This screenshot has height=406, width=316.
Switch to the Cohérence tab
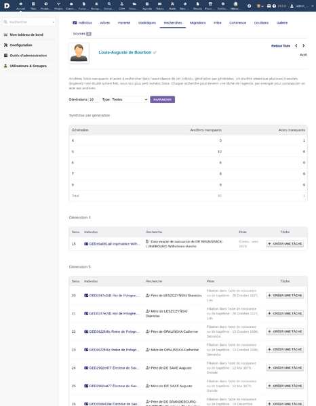coord(238,23)
